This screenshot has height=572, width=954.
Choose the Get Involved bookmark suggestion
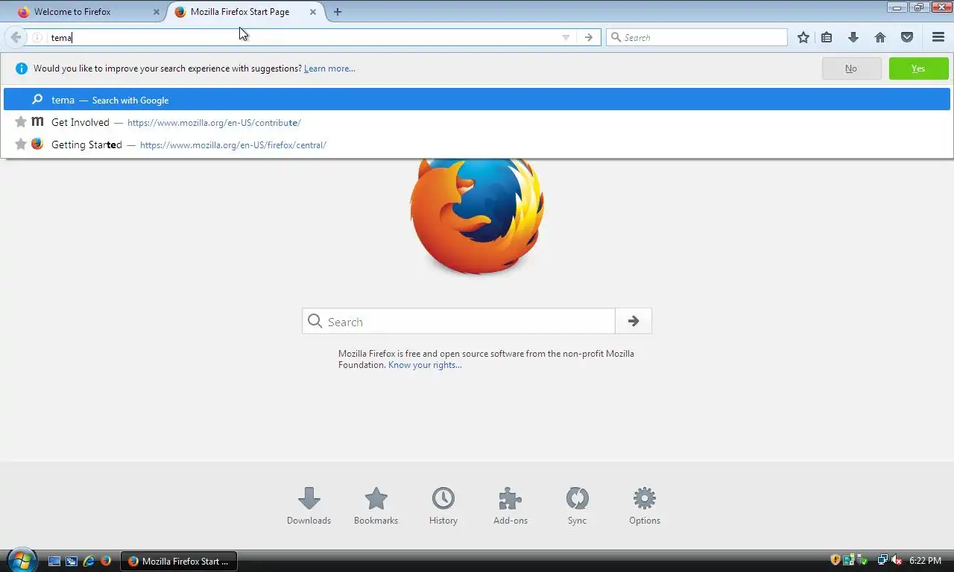click(x=477, y=122)
